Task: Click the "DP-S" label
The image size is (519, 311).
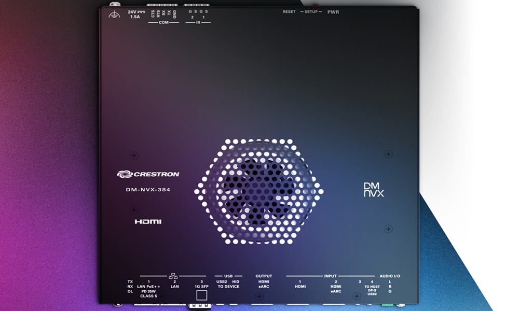Action: click(x=372, y=290)
